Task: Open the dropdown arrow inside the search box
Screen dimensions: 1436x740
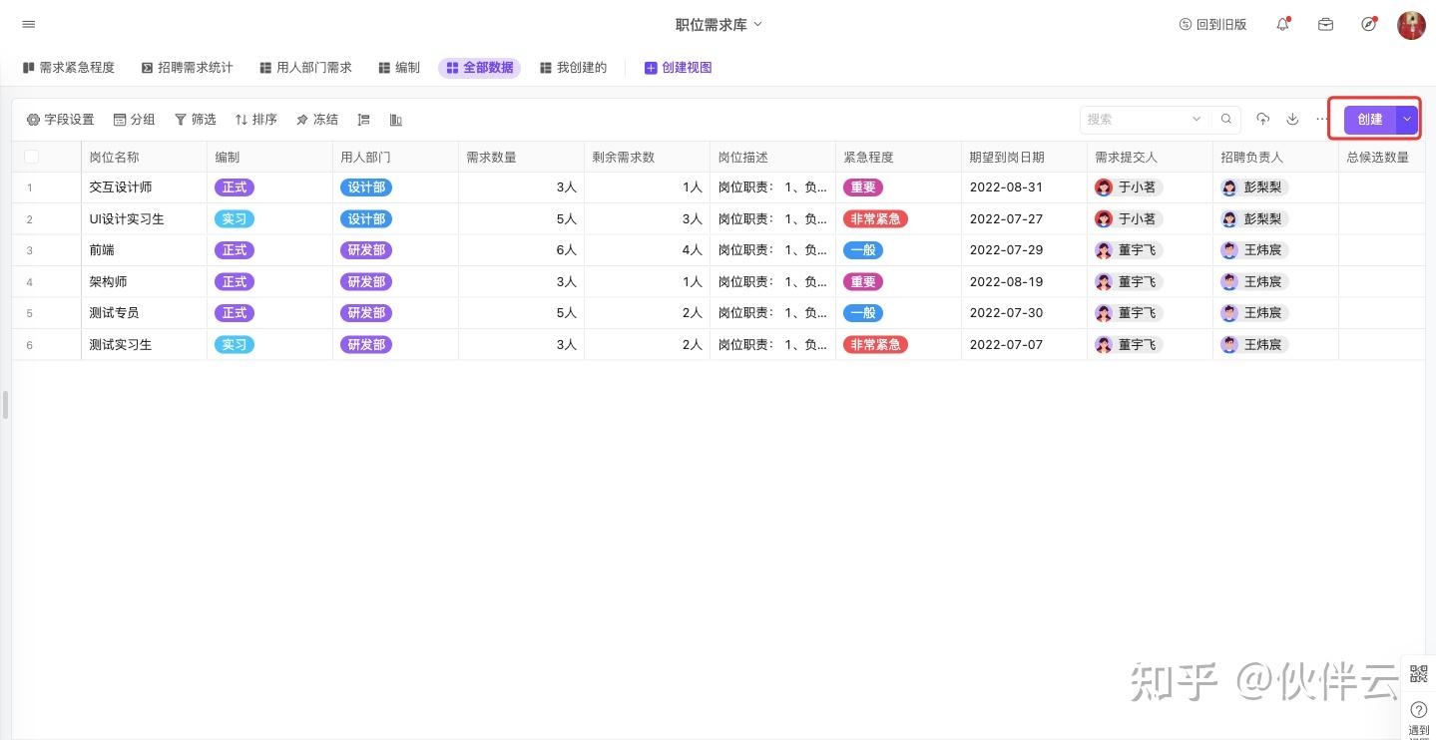Action: (x=1197, y=120)
